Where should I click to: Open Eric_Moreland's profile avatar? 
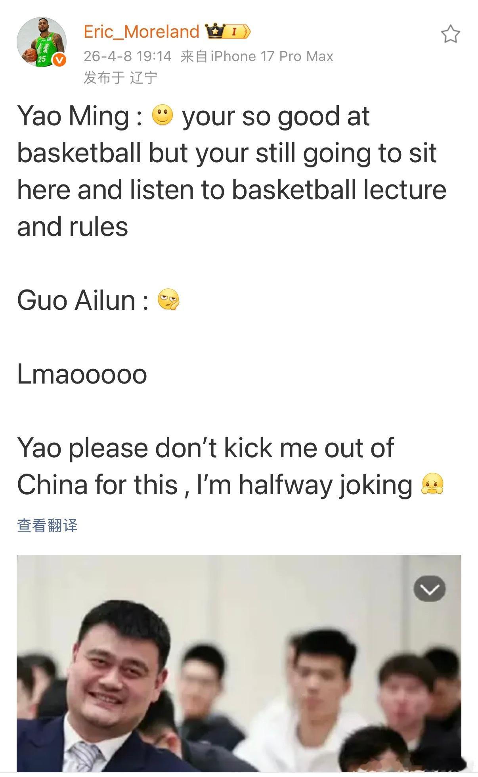point(41,42)
